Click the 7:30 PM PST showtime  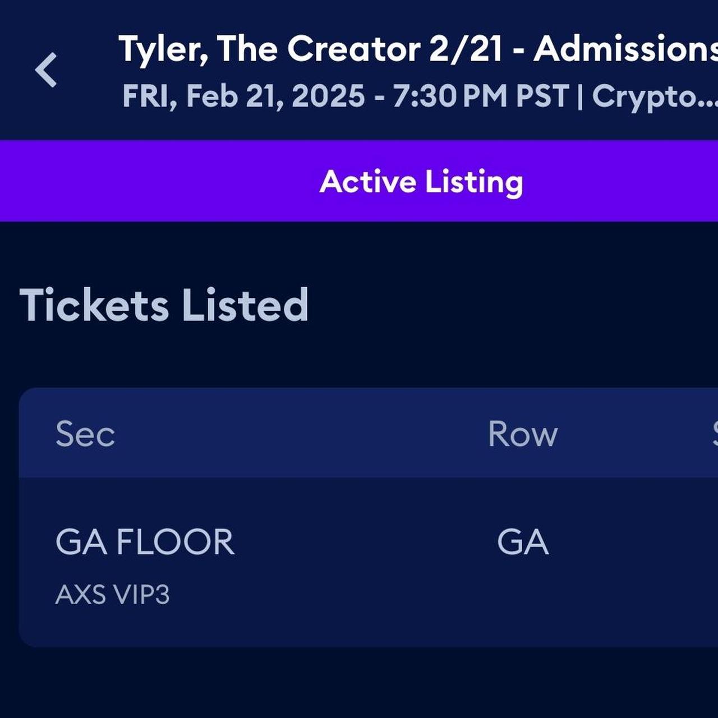point(480,95)
